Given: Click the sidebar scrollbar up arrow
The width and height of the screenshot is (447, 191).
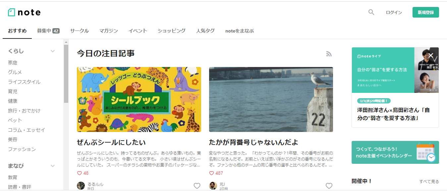Looking at the screenshot, I should click(66, 42).
